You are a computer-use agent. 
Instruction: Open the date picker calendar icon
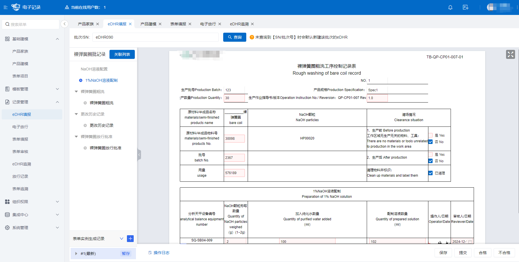pos(470,242)
